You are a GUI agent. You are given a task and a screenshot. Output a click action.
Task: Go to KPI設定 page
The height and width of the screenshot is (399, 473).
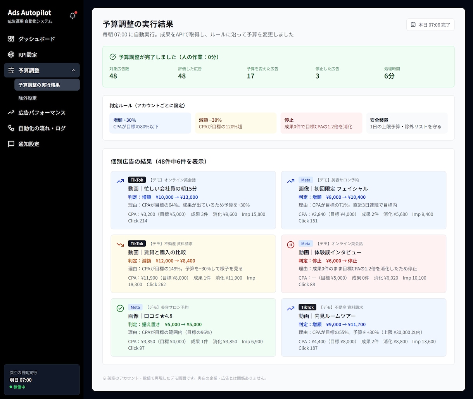(42, 55)
